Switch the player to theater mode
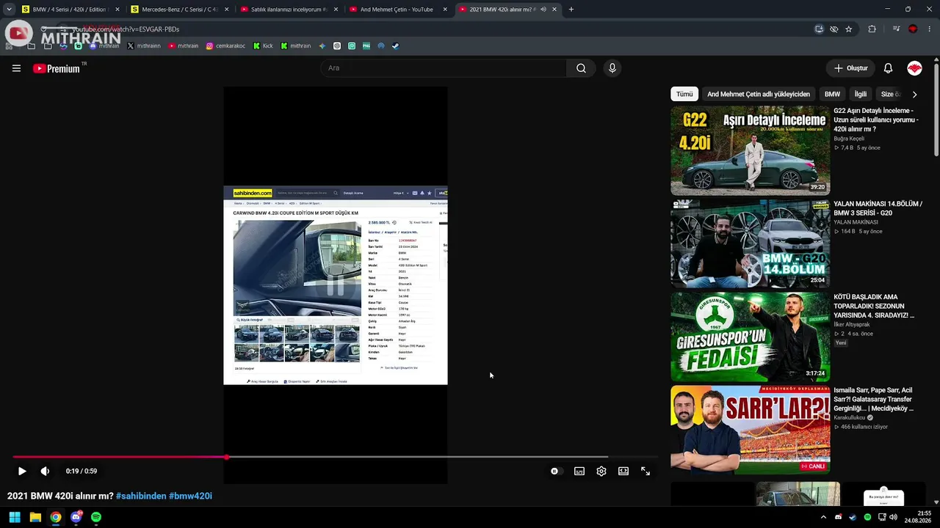940x528 pixels. click(623, 471)
